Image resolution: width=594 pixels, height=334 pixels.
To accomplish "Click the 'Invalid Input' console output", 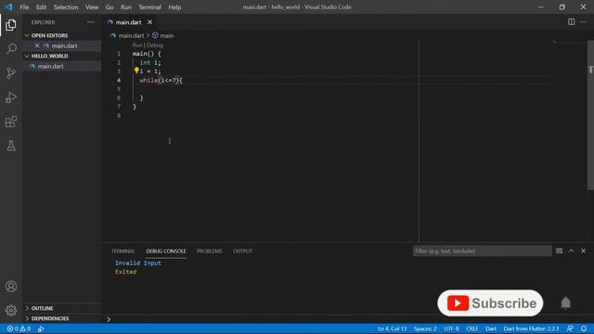I will 138,263.
